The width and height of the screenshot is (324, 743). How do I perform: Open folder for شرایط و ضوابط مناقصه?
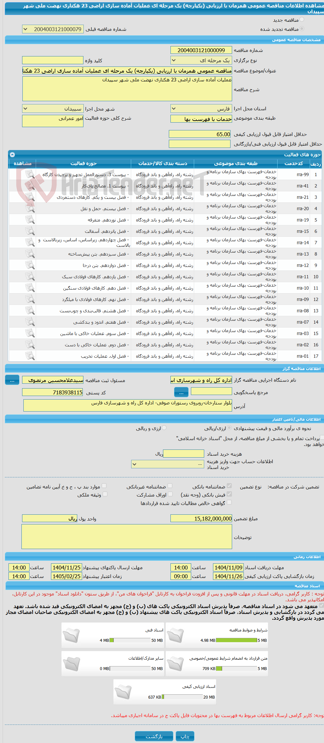click(175, 635)
